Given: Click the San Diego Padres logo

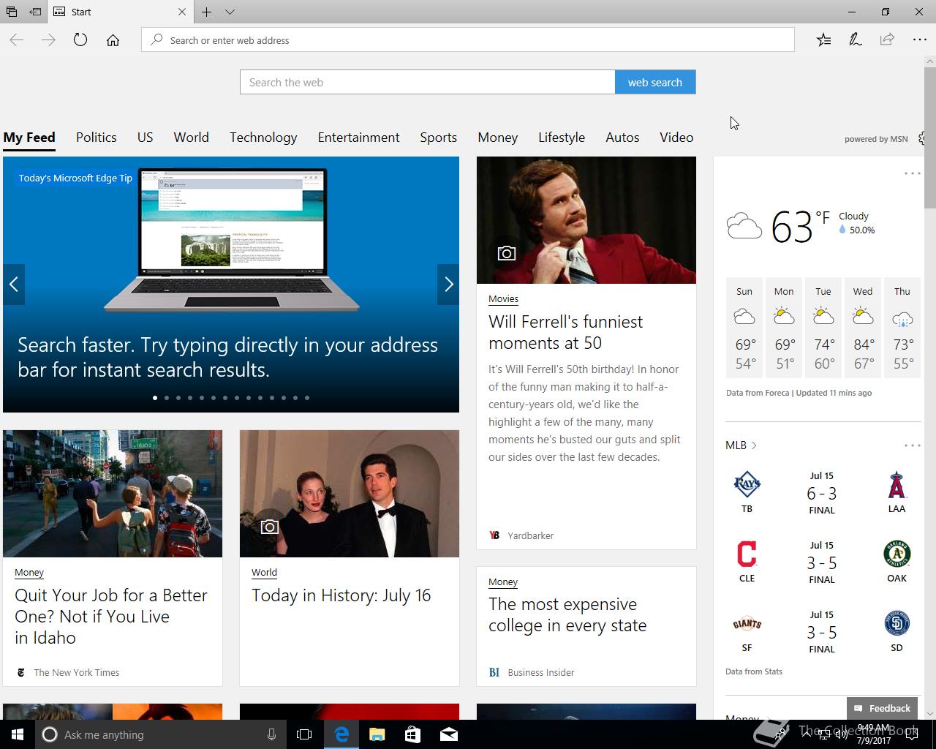Looking at the screenshot, I should click(897, 623).
